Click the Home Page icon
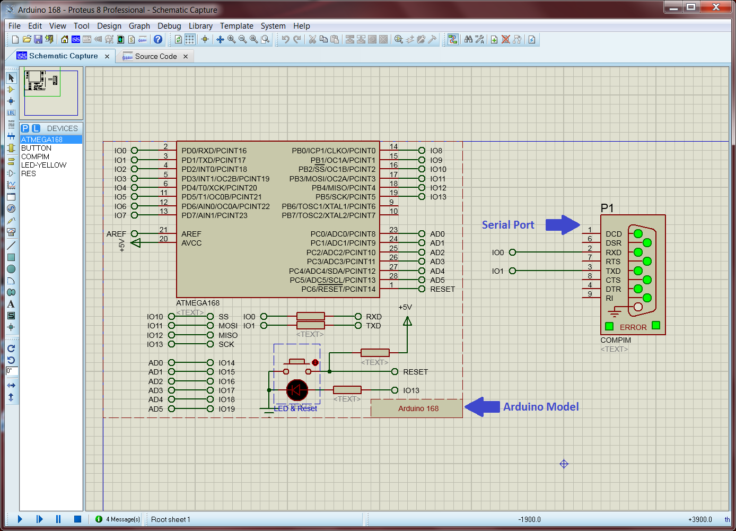The image size is (736, 531). pyautogui.click(x=65, y=39)
